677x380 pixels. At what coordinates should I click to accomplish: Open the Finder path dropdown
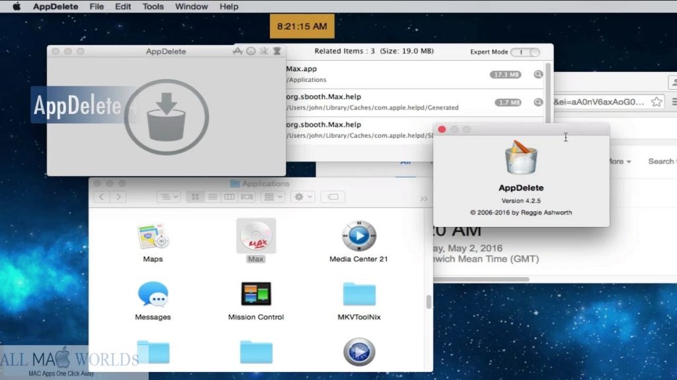point(169,197)
